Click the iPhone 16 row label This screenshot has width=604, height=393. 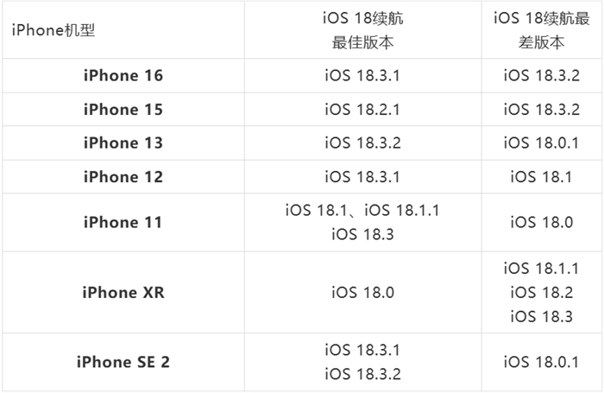click(123, 75)
